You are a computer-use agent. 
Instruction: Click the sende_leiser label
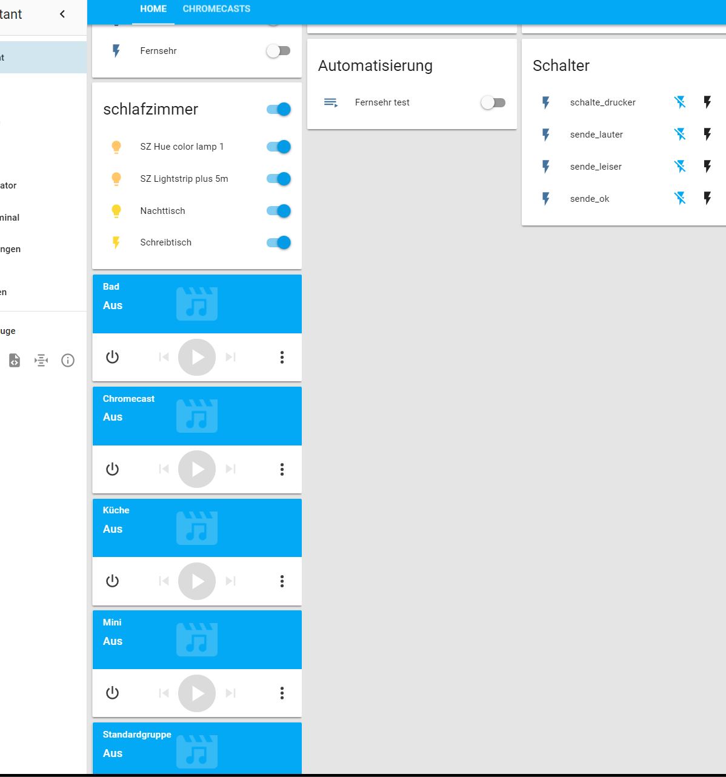tap(596, 167)
